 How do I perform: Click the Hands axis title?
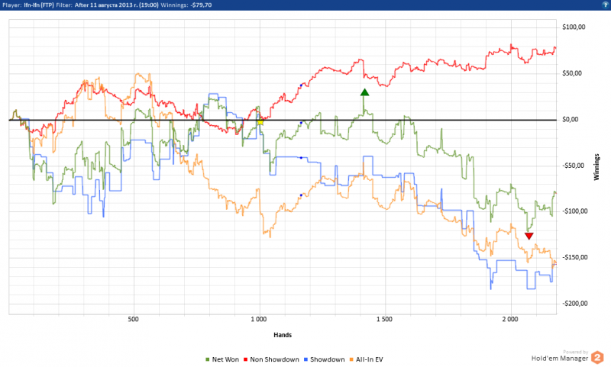(283, 334)
